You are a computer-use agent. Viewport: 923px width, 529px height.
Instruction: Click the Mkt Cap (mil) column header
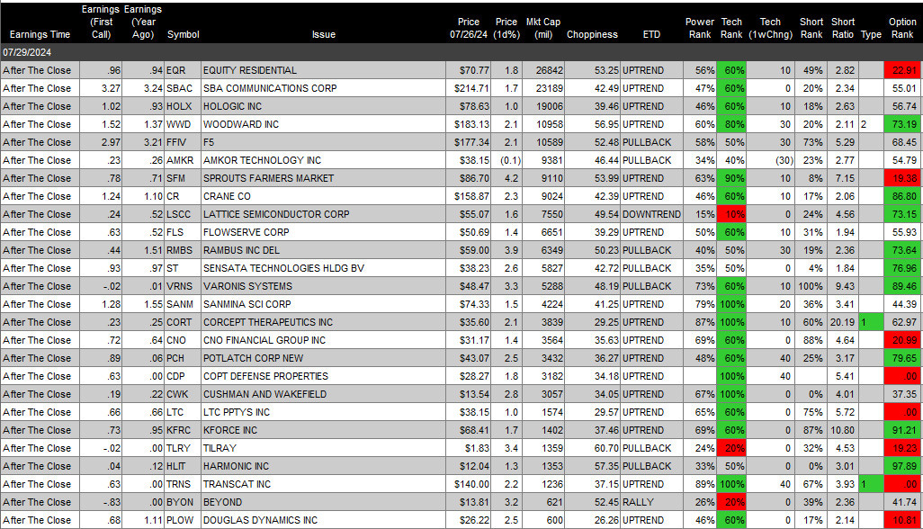pos(542,28)
